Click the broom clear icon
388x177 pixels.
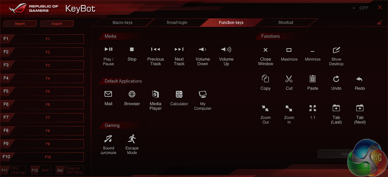pyautogui.click(x=379, y=23)
